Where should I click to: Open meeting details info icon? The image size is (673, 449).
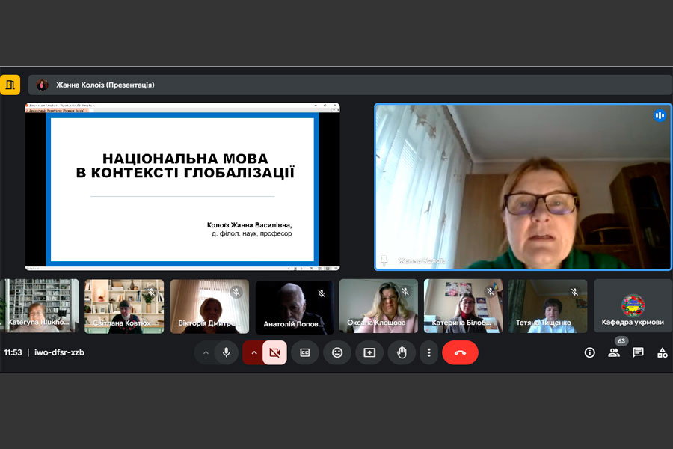point(590,352)
